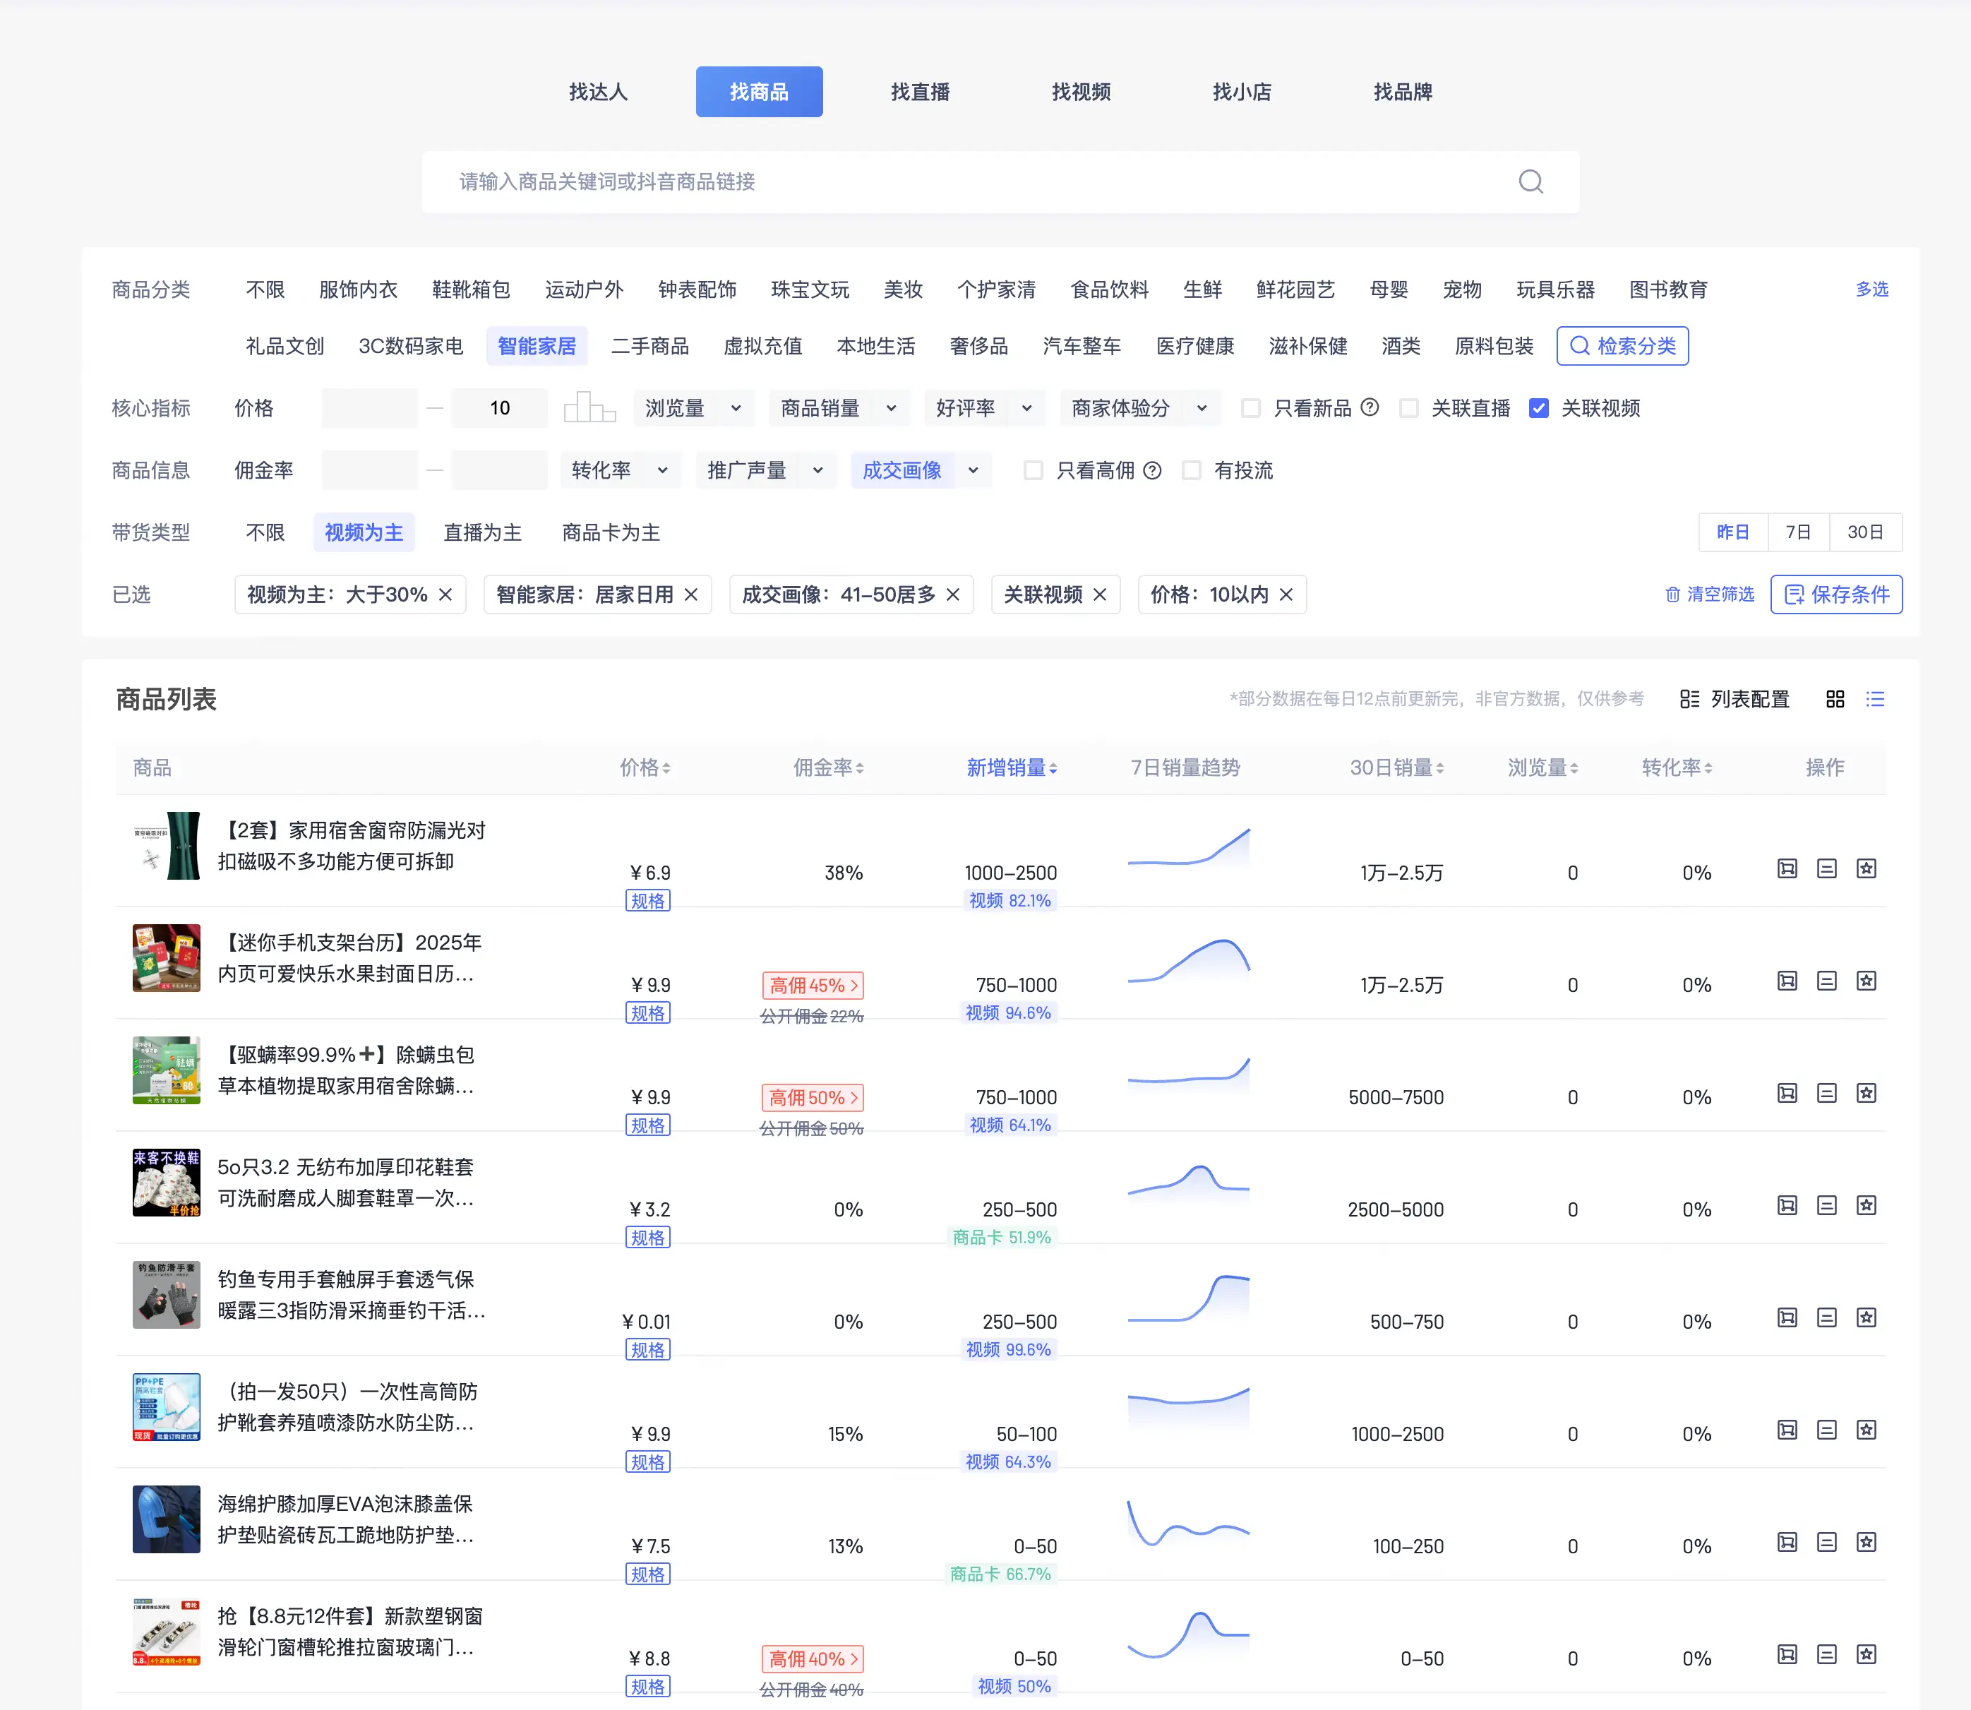Viewport: 1971px width, 1710px height.
Task: Select the 7日 time range tab
Action: [x=1797, y=532]
